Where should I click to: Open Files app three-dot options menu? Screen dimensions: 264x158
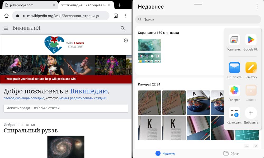[257, 7]
